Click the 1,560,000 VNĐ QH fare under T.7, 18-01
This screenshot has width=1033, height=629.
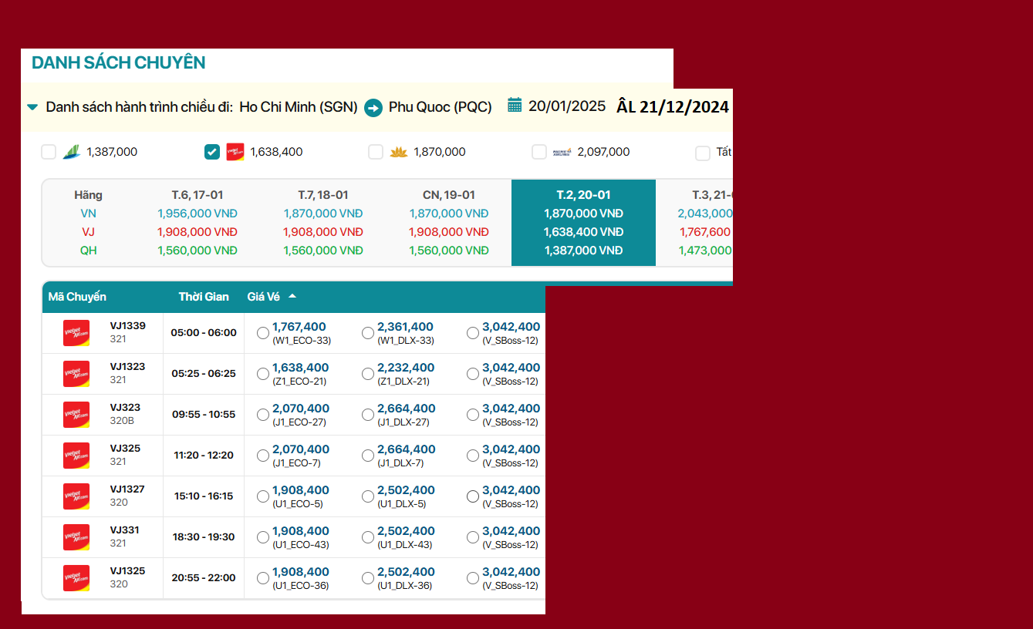pyautogui.click(x=322, y=251)
